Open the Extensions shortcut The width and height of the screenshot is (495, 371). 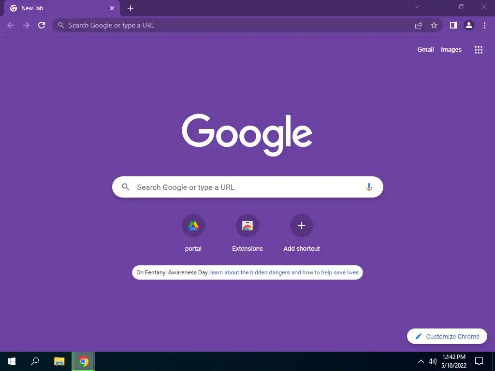[247, 233]
